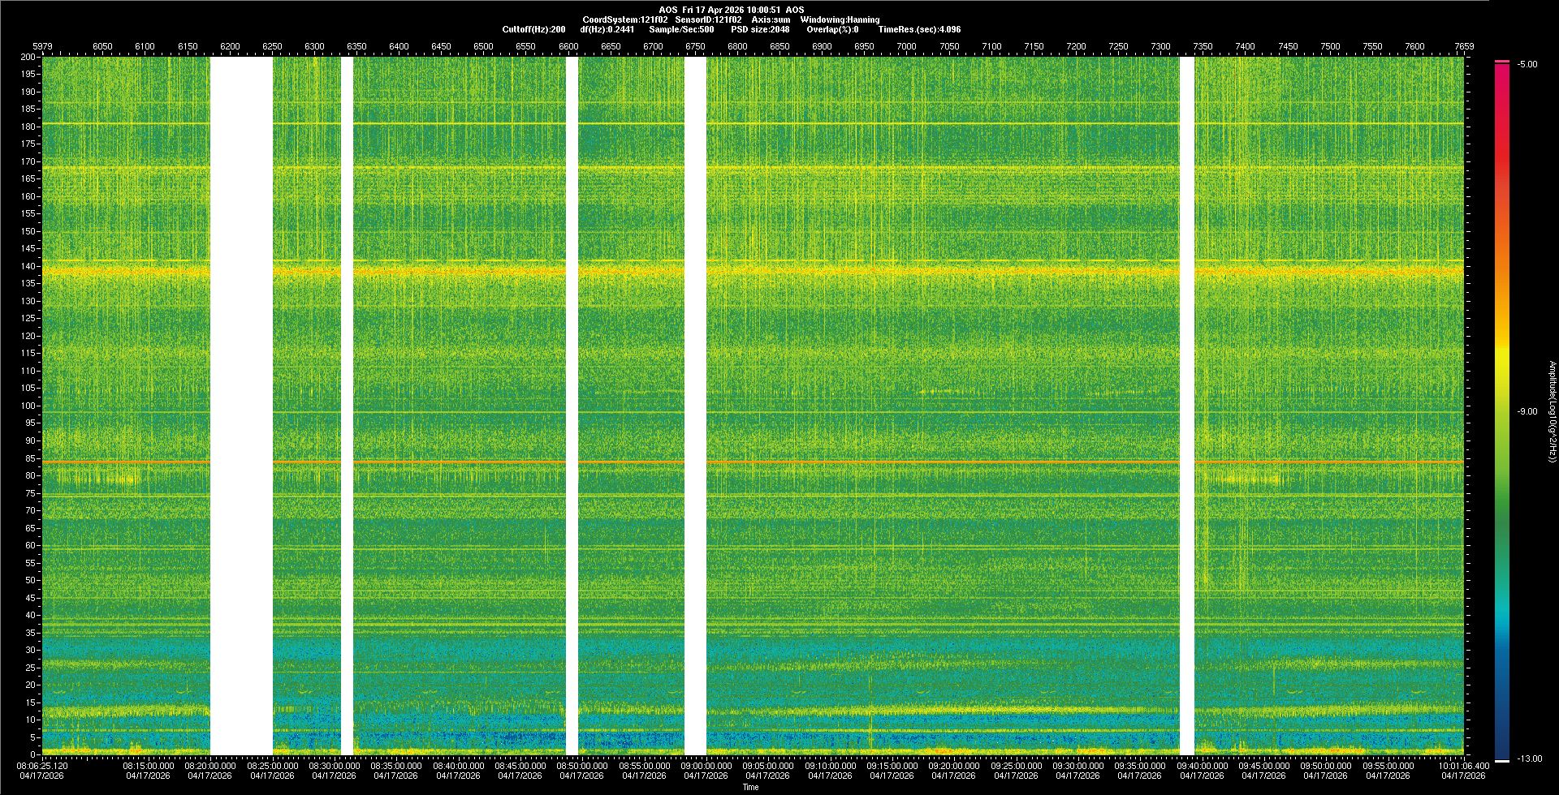Image resolution: width=1559 pixels, height=795 pixels.
Task: Select the 09:00:00.000 time axis tick label
Action: click(706, 765)
